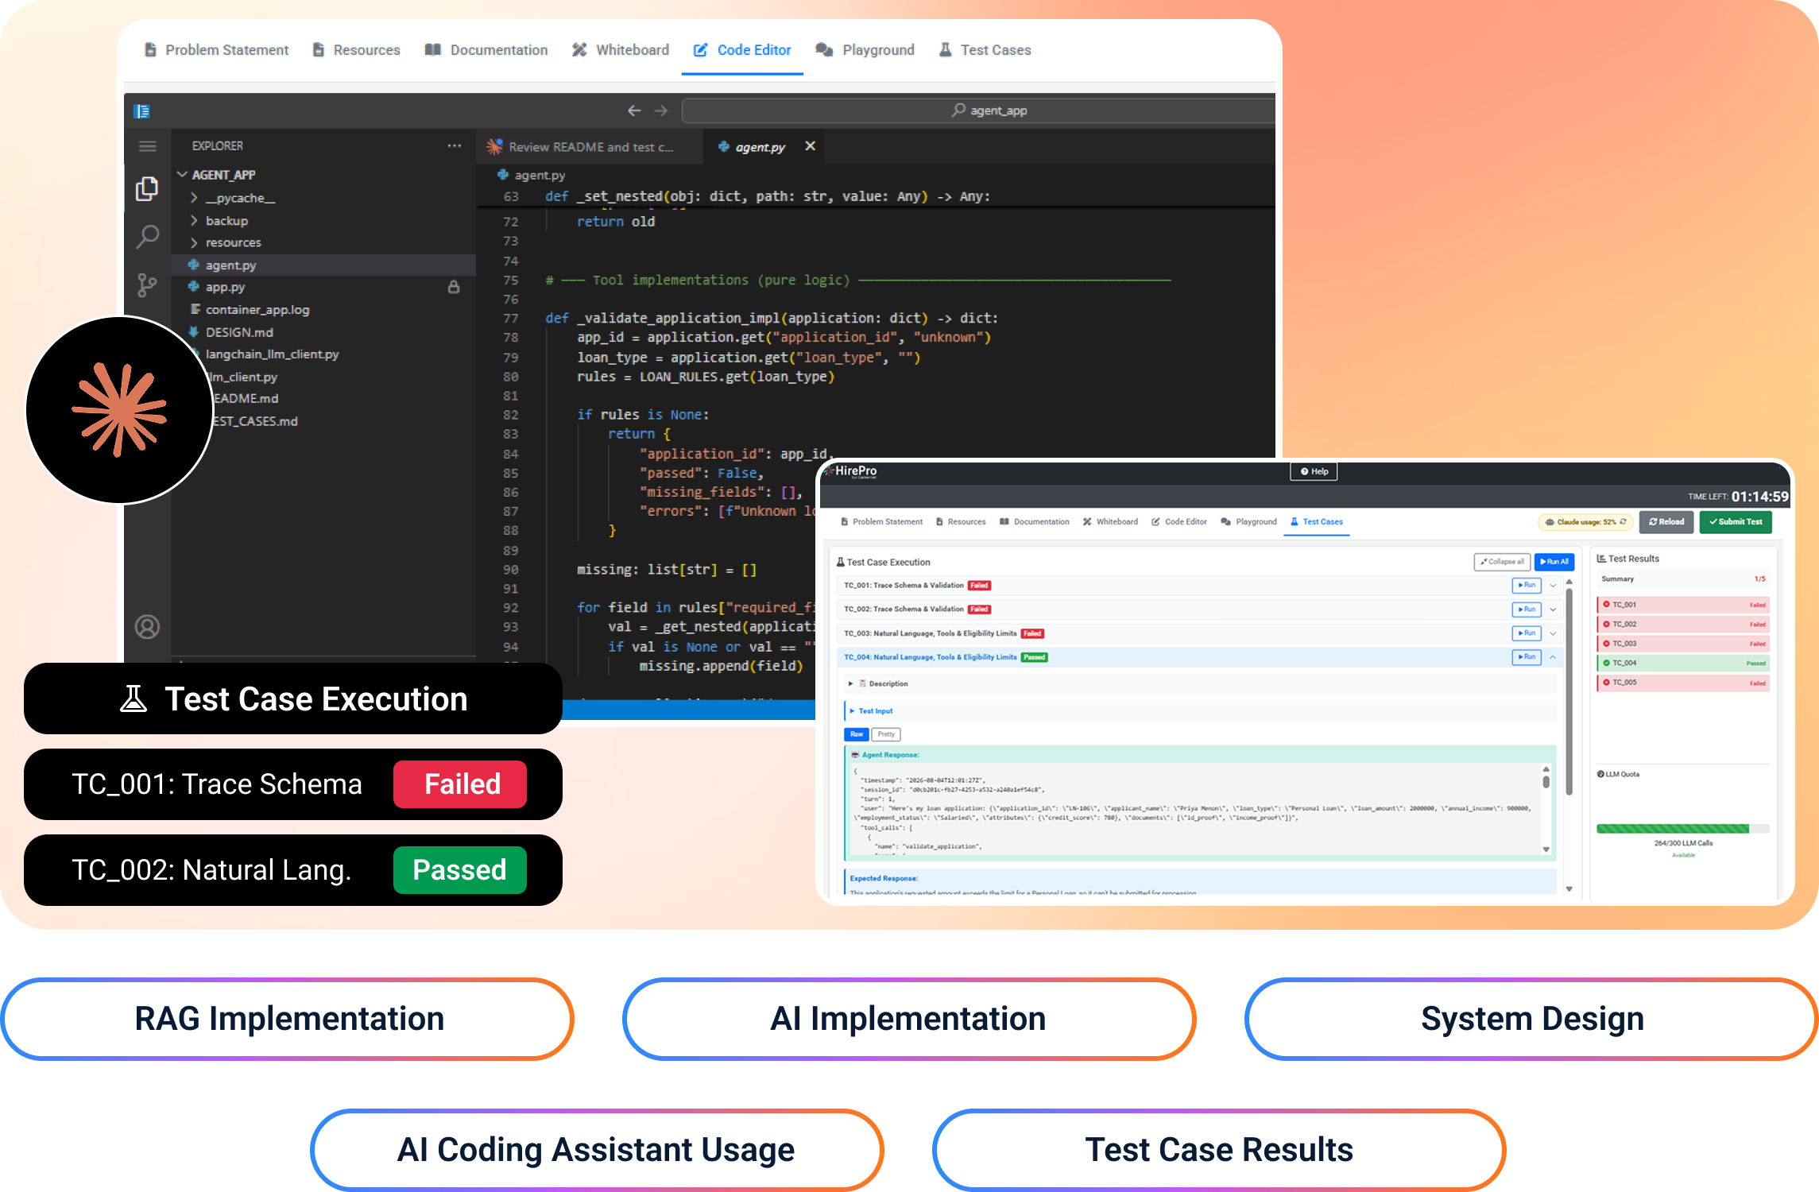Click the lock icon beside app.py
Image resolution: width=1819 pixels, height=1192 pixels.
(454, 287)
